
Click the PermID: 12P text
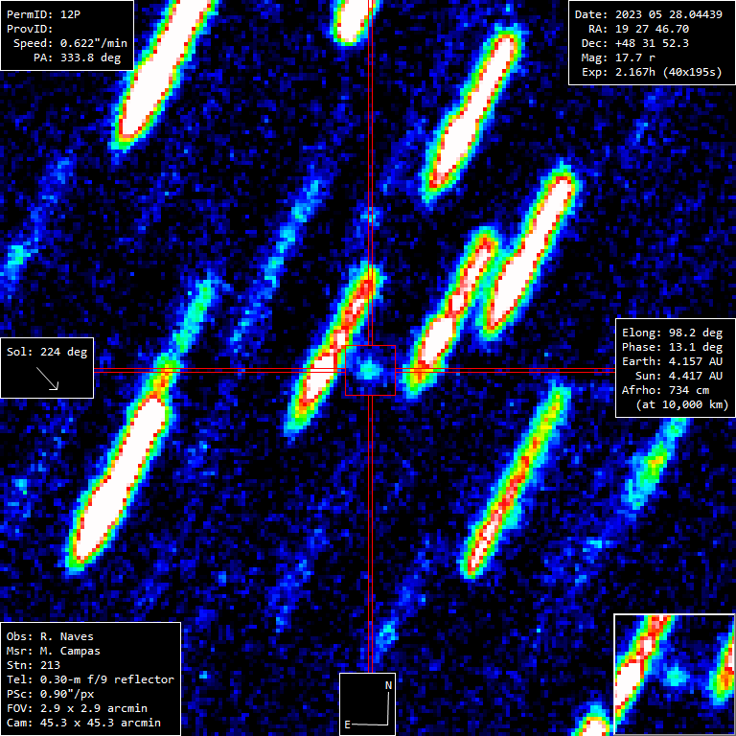pyautogui.click(x=43, y=14)
